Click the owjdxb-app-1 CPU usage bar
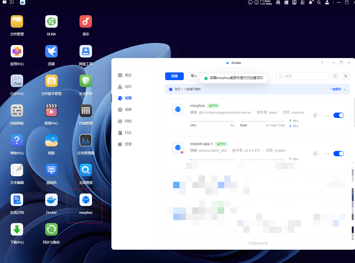The height and width of the screenshot is (263, 355). (x=212, y=160)
